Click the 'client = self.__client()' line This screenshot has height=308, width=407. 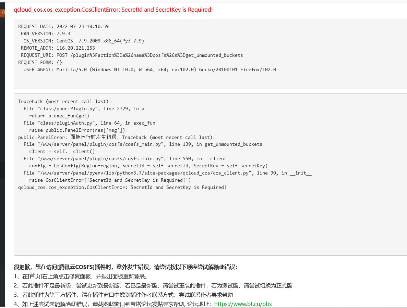62,152
